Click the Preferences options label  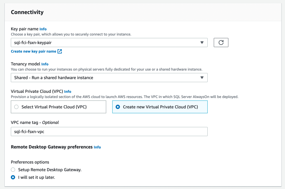tap(30, 162)
